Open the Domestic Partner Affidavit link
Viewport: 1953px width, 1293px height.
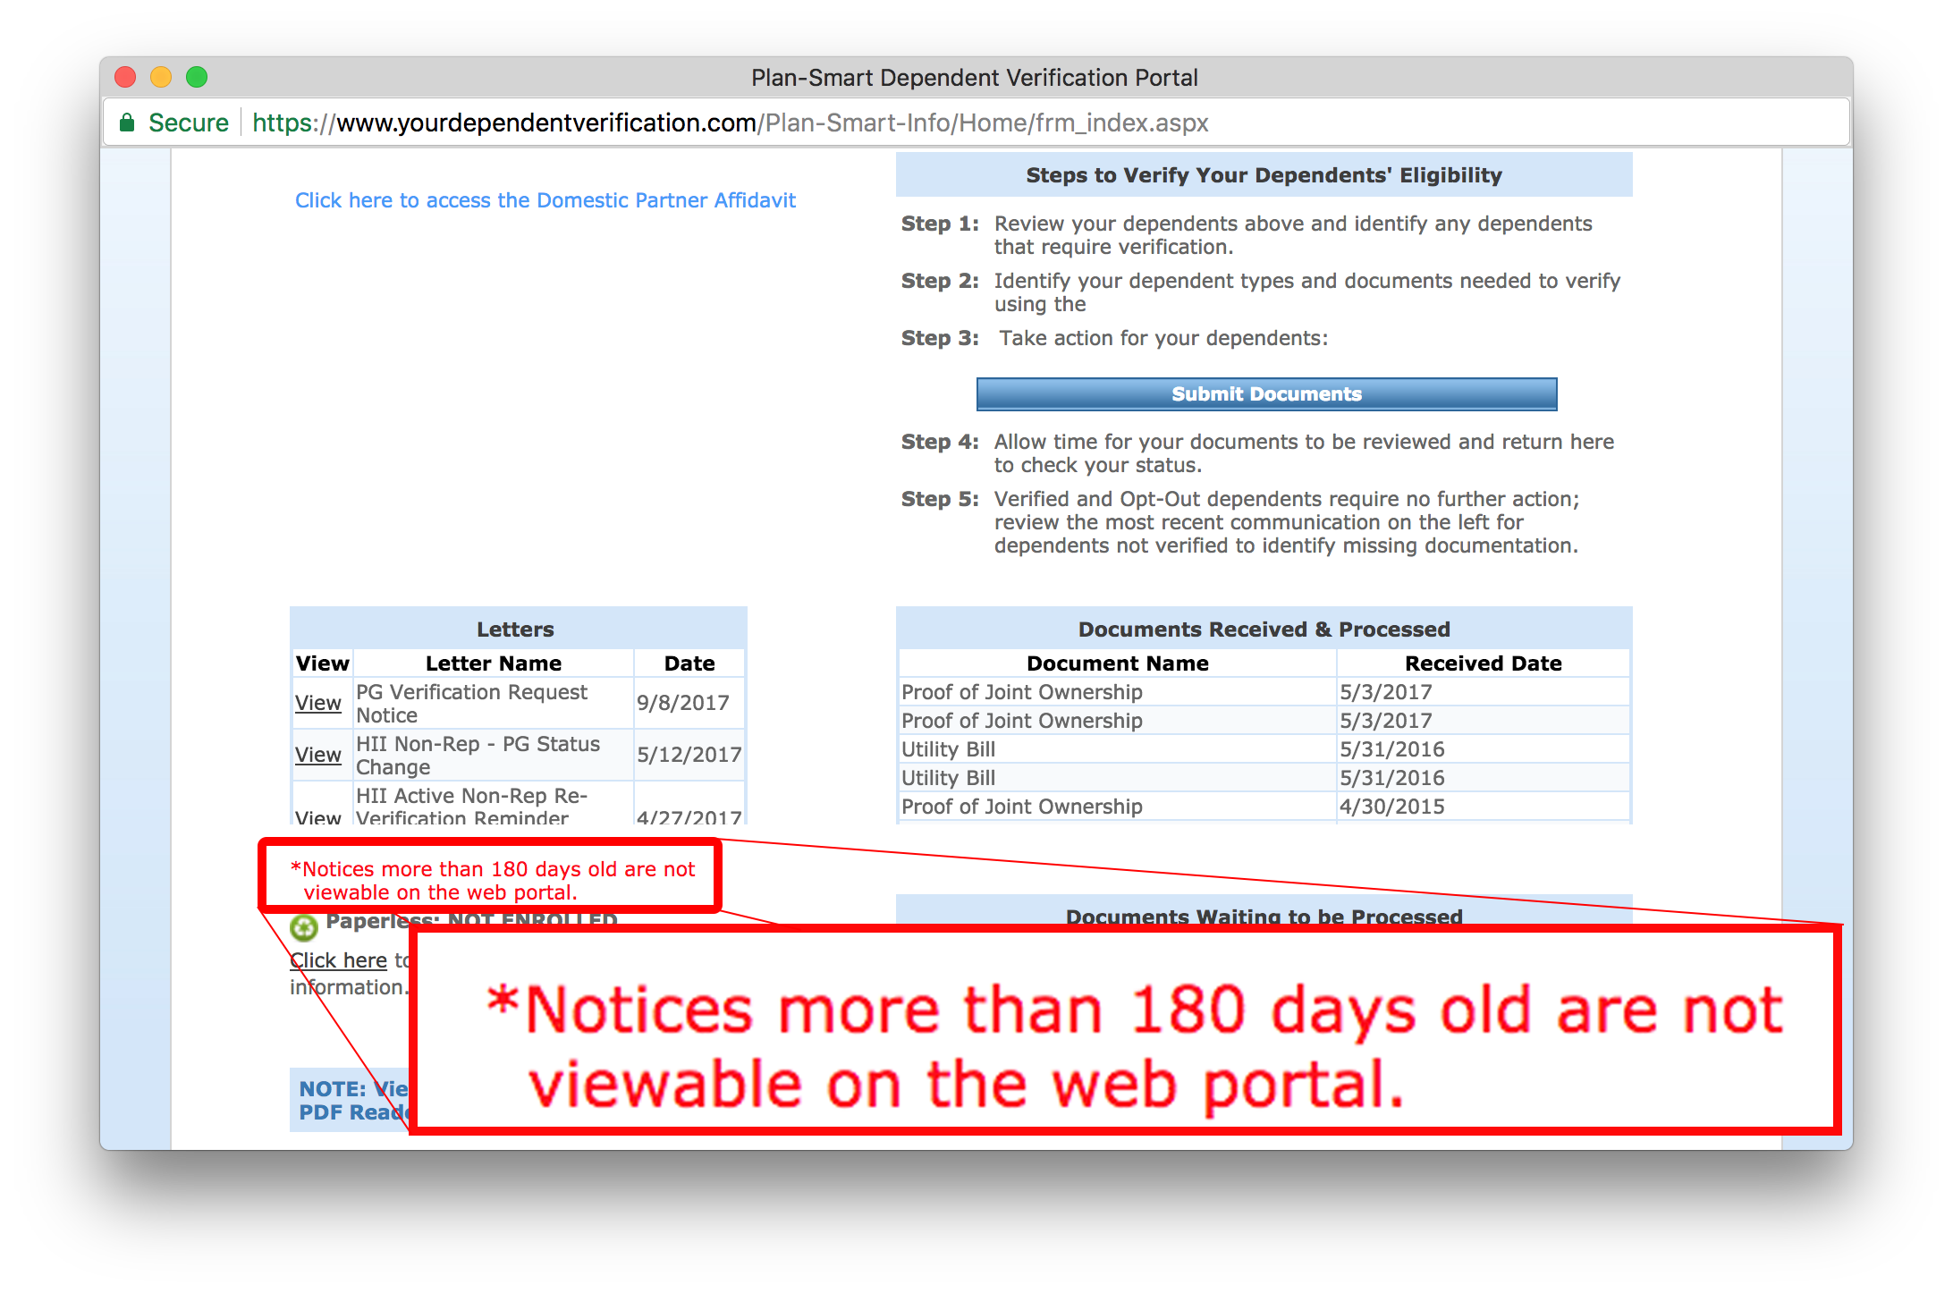[545, 200]
